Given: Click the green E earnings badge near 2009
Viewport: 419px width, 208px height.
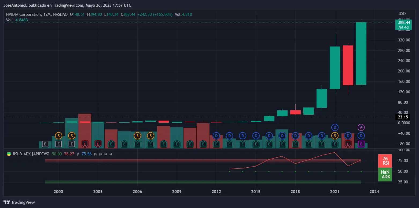Looking at the screenshot, I should (x=177, y=144).
